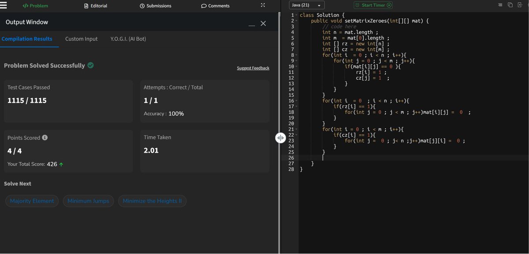Click the empty line 26 in editor
The height and width of the screenshot is (254, 529).
tap(414, 158)
